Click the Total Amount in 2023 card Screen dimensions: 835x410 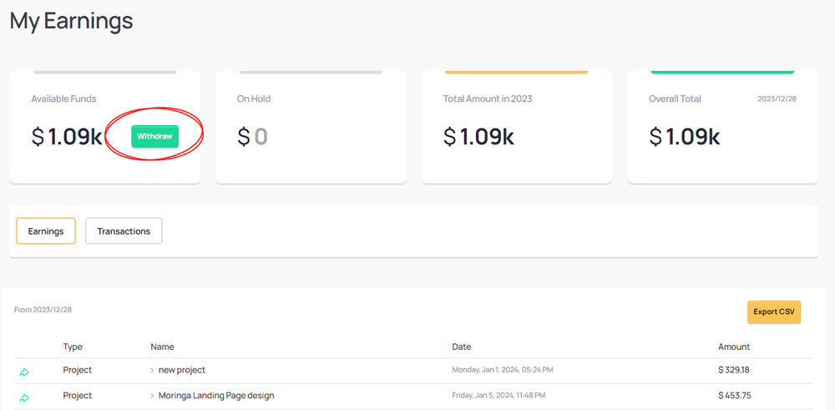click(516, 127)
